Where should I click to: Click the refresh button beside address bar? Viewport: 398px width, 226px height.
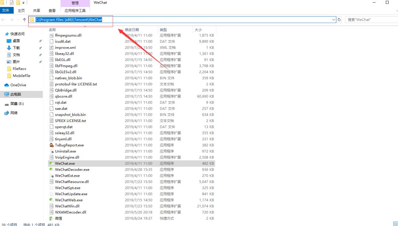coord(339,20)
